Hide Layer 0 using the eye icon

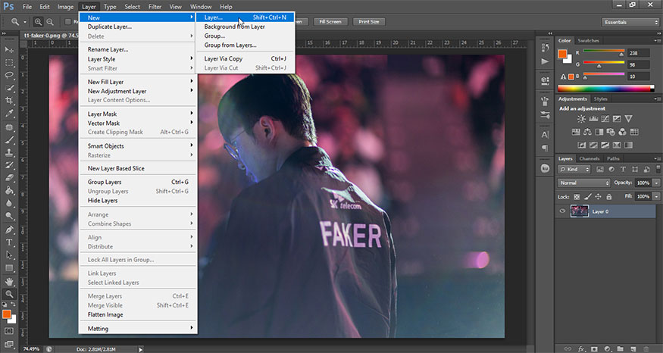[x=562, y=212]
